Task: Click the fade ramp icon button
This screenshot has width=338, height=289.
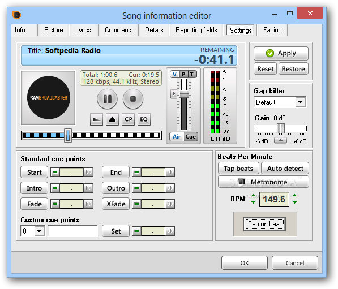Action: coord(96,119)
